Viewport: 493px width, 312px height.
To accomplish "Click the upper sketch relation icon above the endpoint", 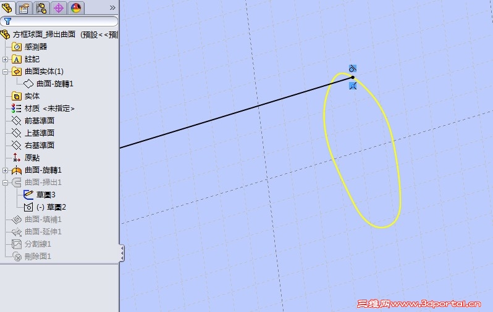I will (353, 68).
